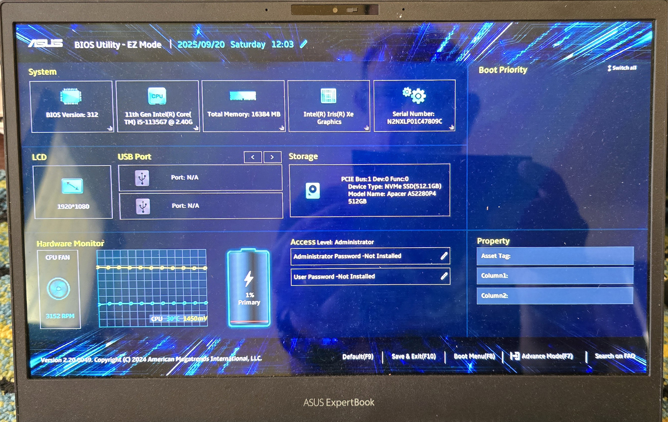Viewport: 668px width, 422px height.
Task: Click Intel(R) Iris(R) Xe Graphics text
Action: pos(329,118)
